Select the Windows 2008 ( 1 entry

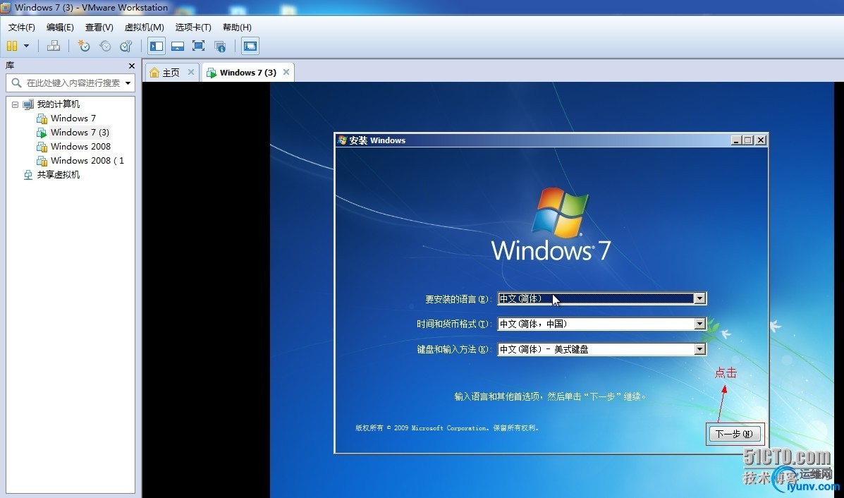(87, 160)
